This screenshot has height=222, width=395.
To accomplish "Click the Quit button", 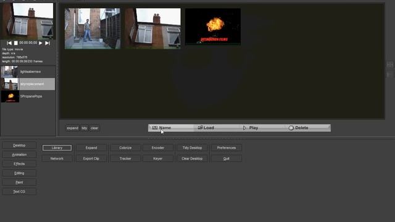I will coord(227,158).
